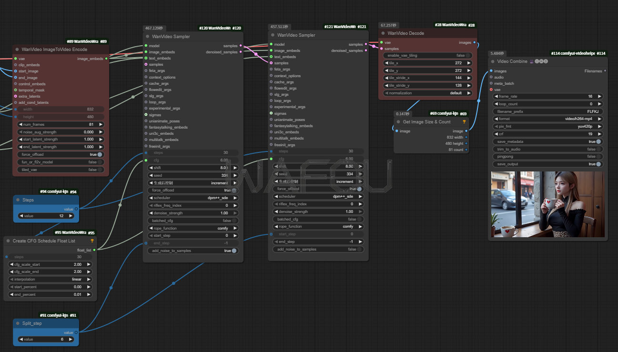Collapse the Create CFG Schedule Float List node dot
The width and height of the screenshot is (618, 352).
8,241
